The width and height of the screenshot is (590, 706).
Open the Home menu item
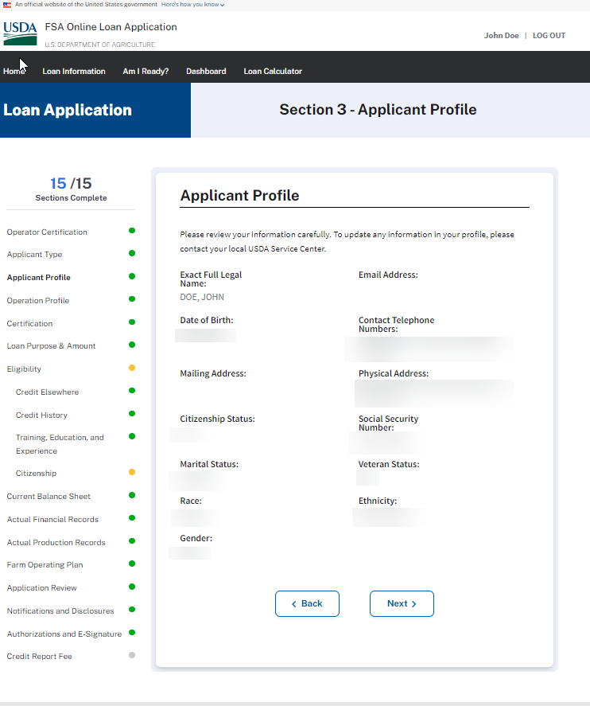click(x=14, y=71)
